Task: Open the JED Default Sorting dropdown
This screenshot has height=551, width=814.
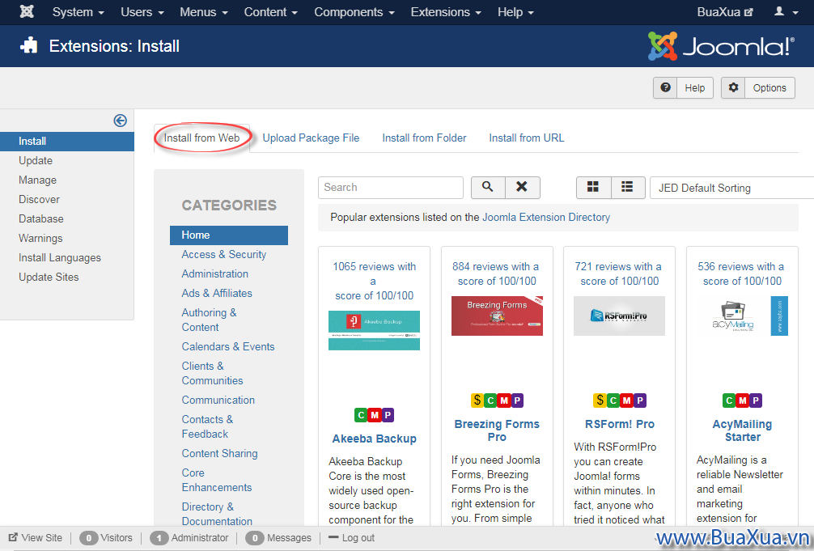Action: click(x=731, y=188)
